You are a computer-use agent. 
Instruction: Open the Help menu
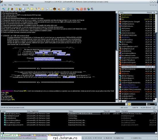(32, 5)
